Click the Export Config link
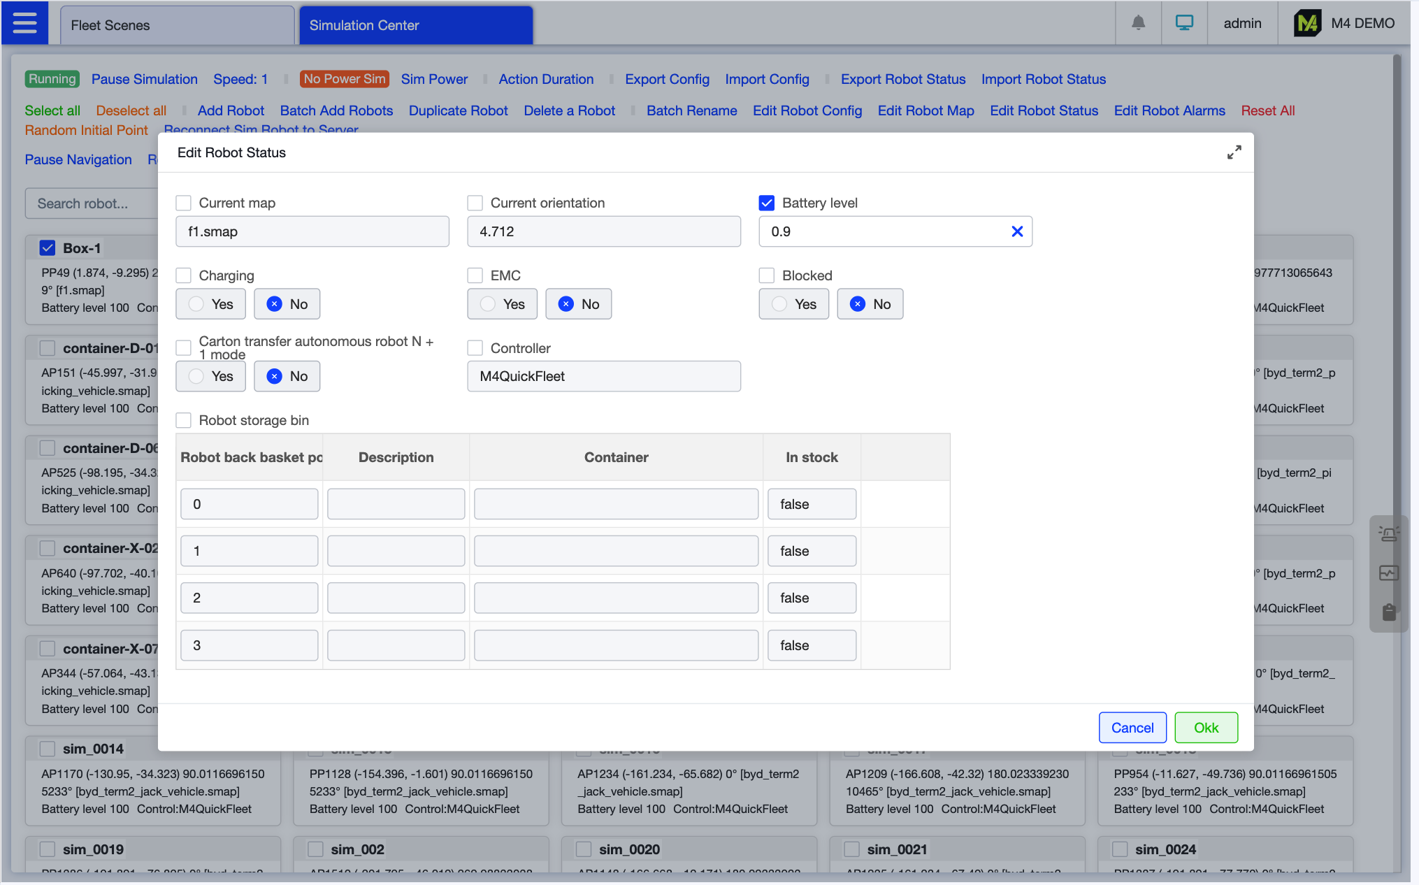Image resolution: width=1419 pixels, height=885 pixels. click(667, 79)
